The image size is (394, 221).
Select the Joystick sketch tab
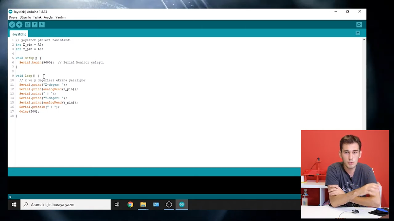point(19,34)
